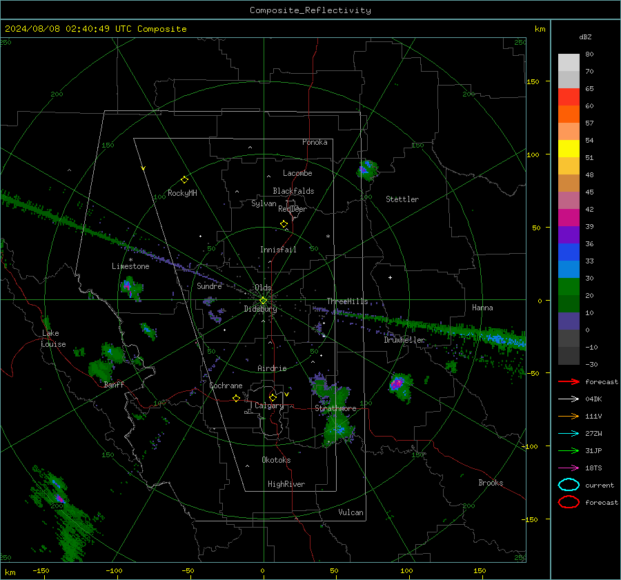
Task: Click the Drumheller city label
Action: tap(404, 340)
